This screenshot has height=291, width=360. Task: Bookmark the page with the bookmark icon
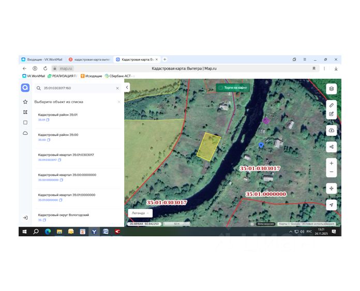[x=314, y=69]
